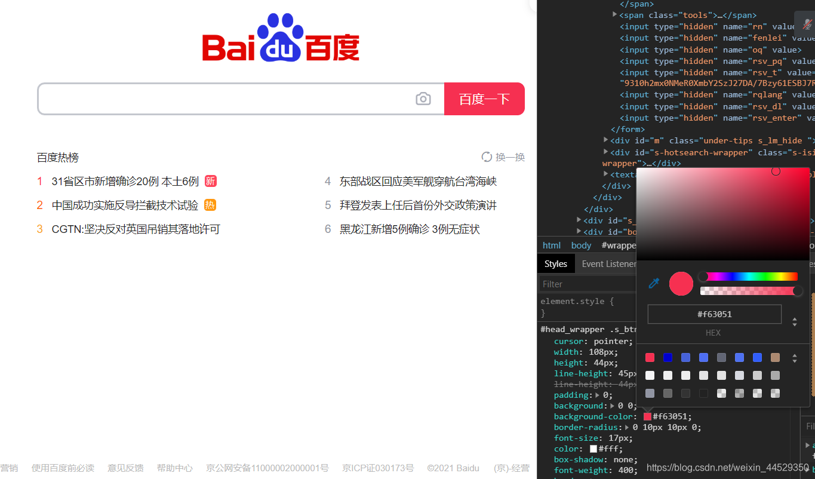Click the white swatch beside color #fff
Screen dimensions: 815x479
click(593, 449)
